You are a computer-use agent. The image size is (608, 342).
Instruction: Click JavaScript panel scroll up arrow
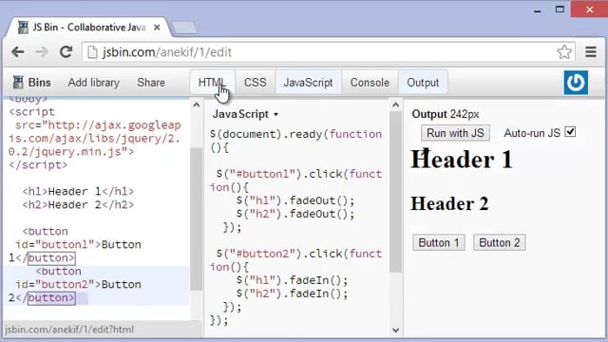pos(395,105)
